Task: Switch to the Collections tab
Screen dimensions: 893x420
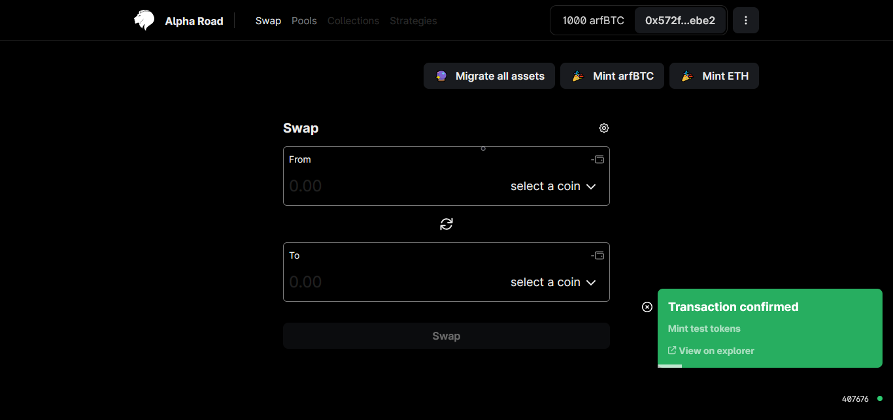Action: pos(353,21)
